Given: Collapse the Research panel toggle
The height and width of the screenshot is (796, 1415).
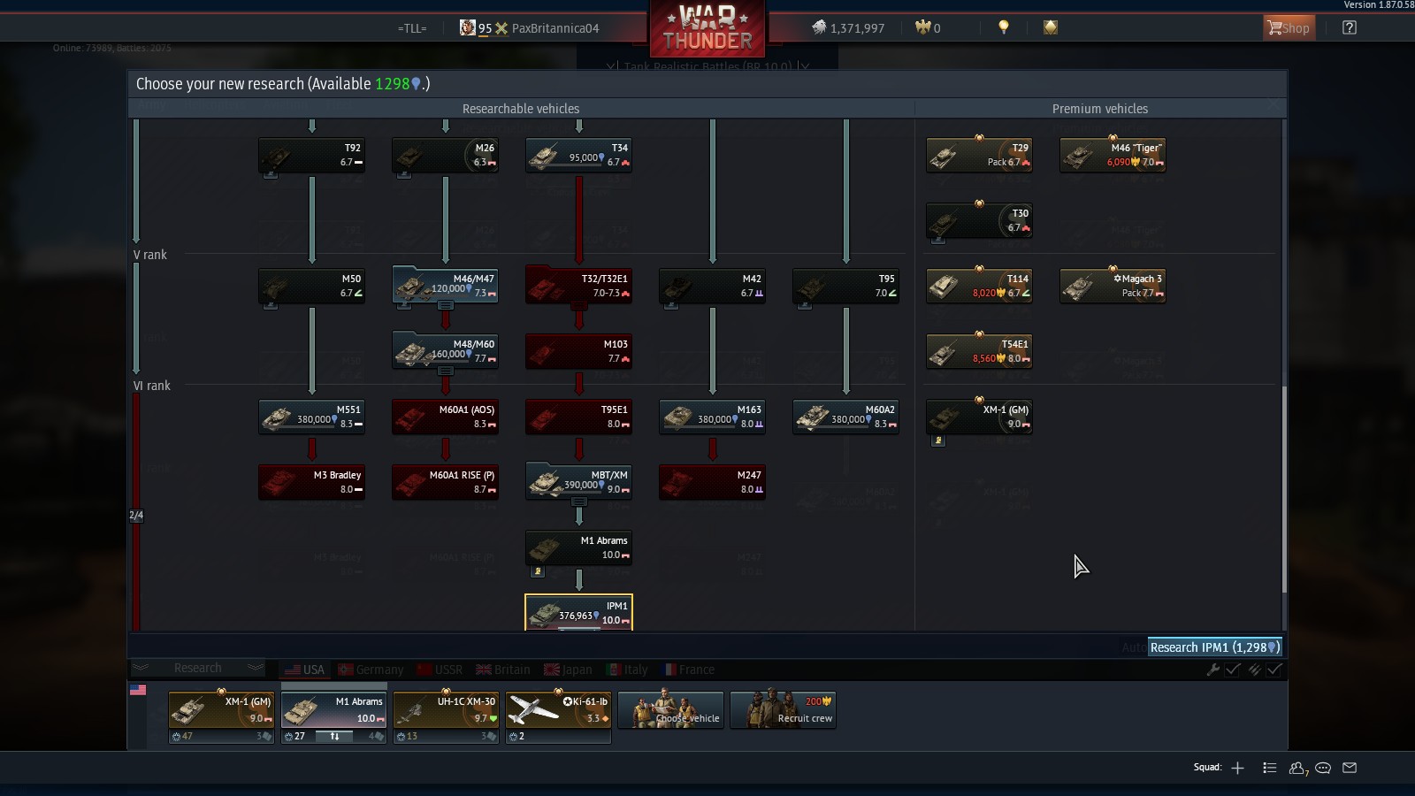Looking at the screenshot, I should (x=198, y=669).
